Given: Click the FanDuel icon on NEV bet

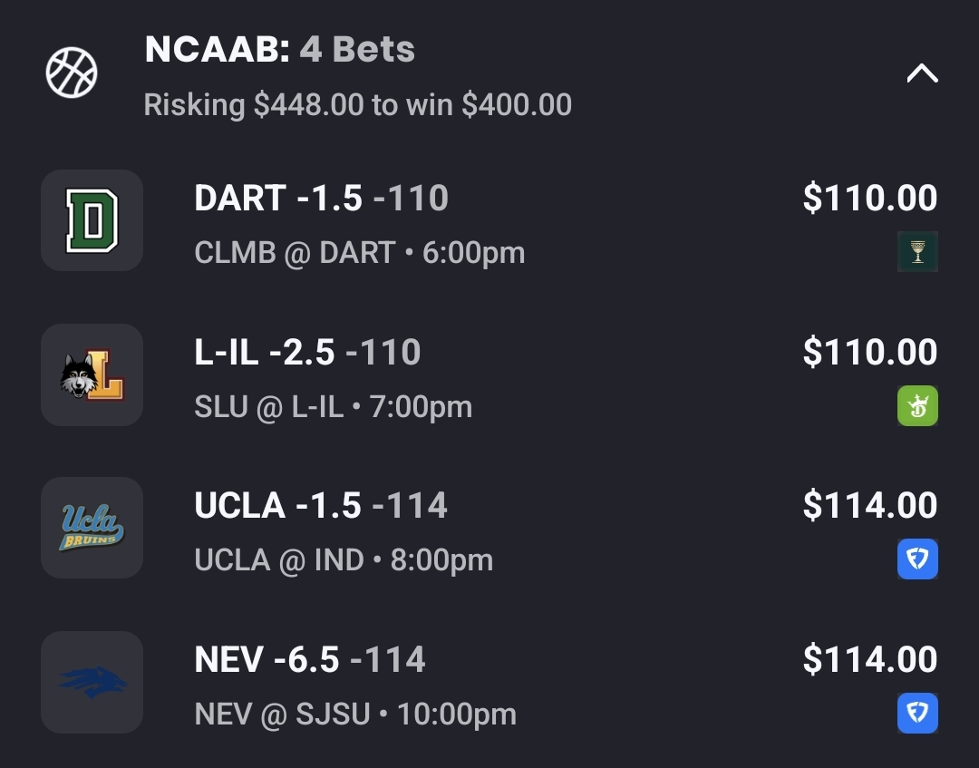Looking at the screenshot, I should tap(917, 714).
